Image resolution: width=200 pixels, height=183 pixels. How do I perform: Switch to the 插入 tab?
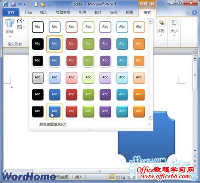43,12
